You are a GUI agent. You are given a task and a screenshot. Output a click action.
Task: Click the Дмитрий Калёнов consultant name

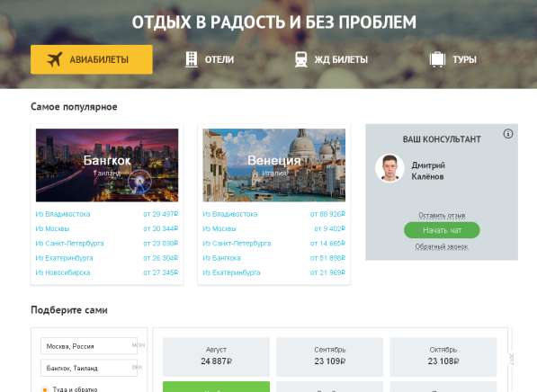click(428, 171)
